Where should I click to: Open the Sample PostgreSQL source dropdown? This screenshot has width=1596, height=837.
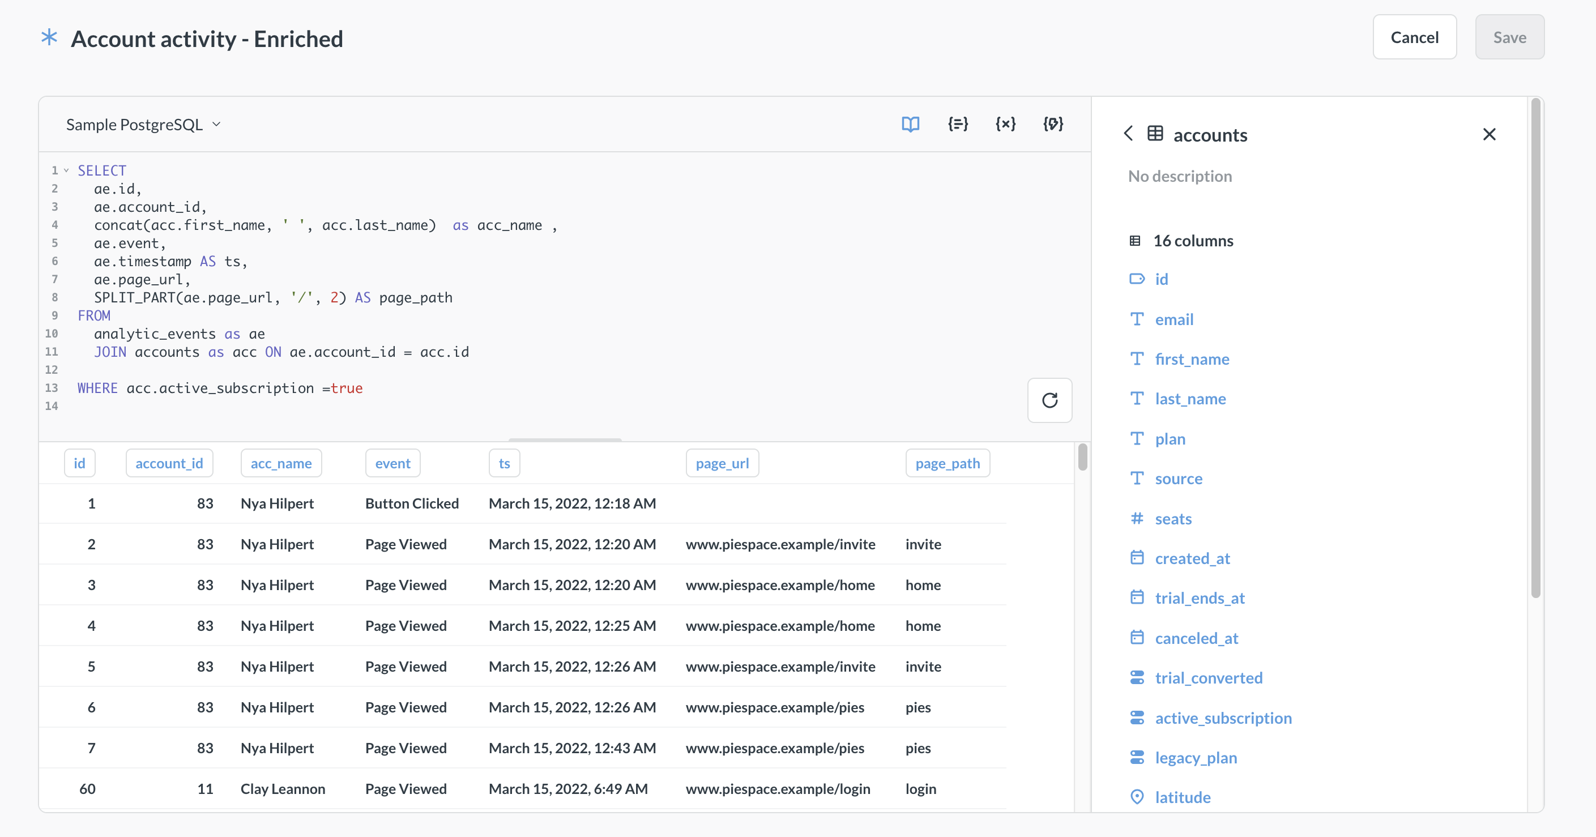(143, 124)
